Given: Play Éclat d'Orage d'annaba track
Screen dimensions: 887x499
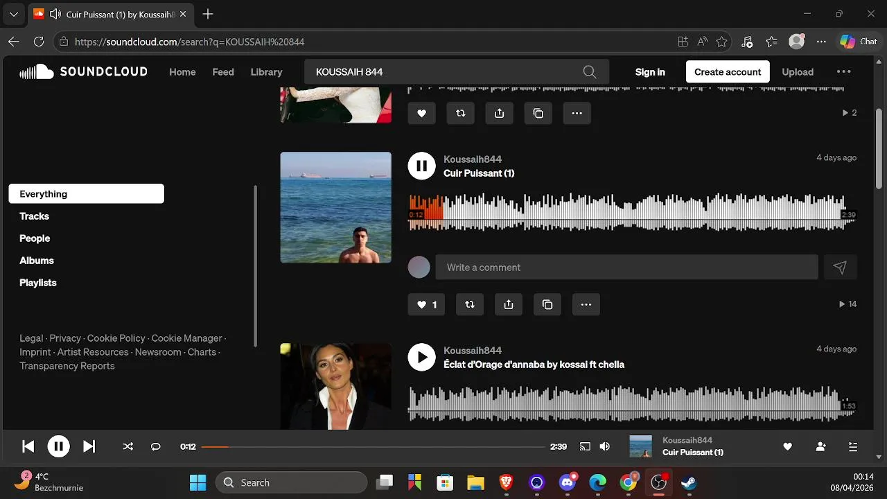Looking at the screenshot, I should tap(421, 358).
